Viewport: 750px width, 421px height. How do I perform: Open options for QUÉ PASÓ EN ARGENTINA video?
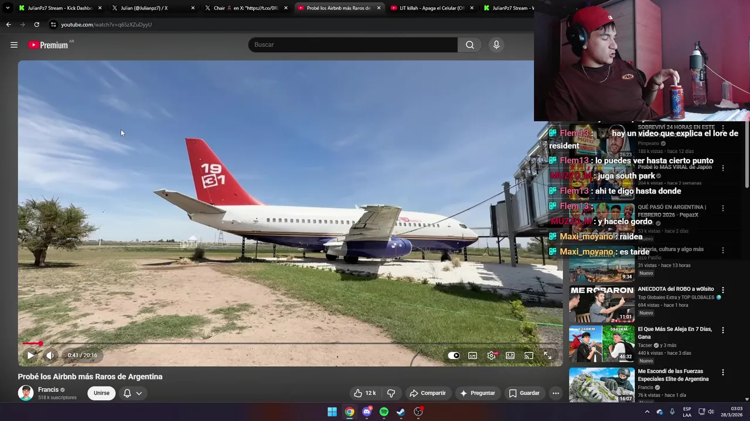[x=722, y=208]
